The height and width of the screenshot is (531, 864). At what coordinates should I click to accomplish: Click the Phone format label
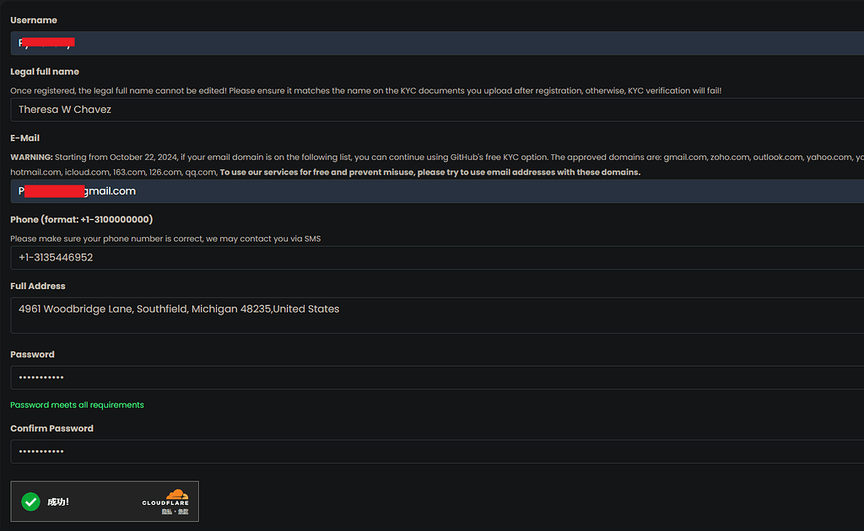pyautogui.click(x=82, y=219)
